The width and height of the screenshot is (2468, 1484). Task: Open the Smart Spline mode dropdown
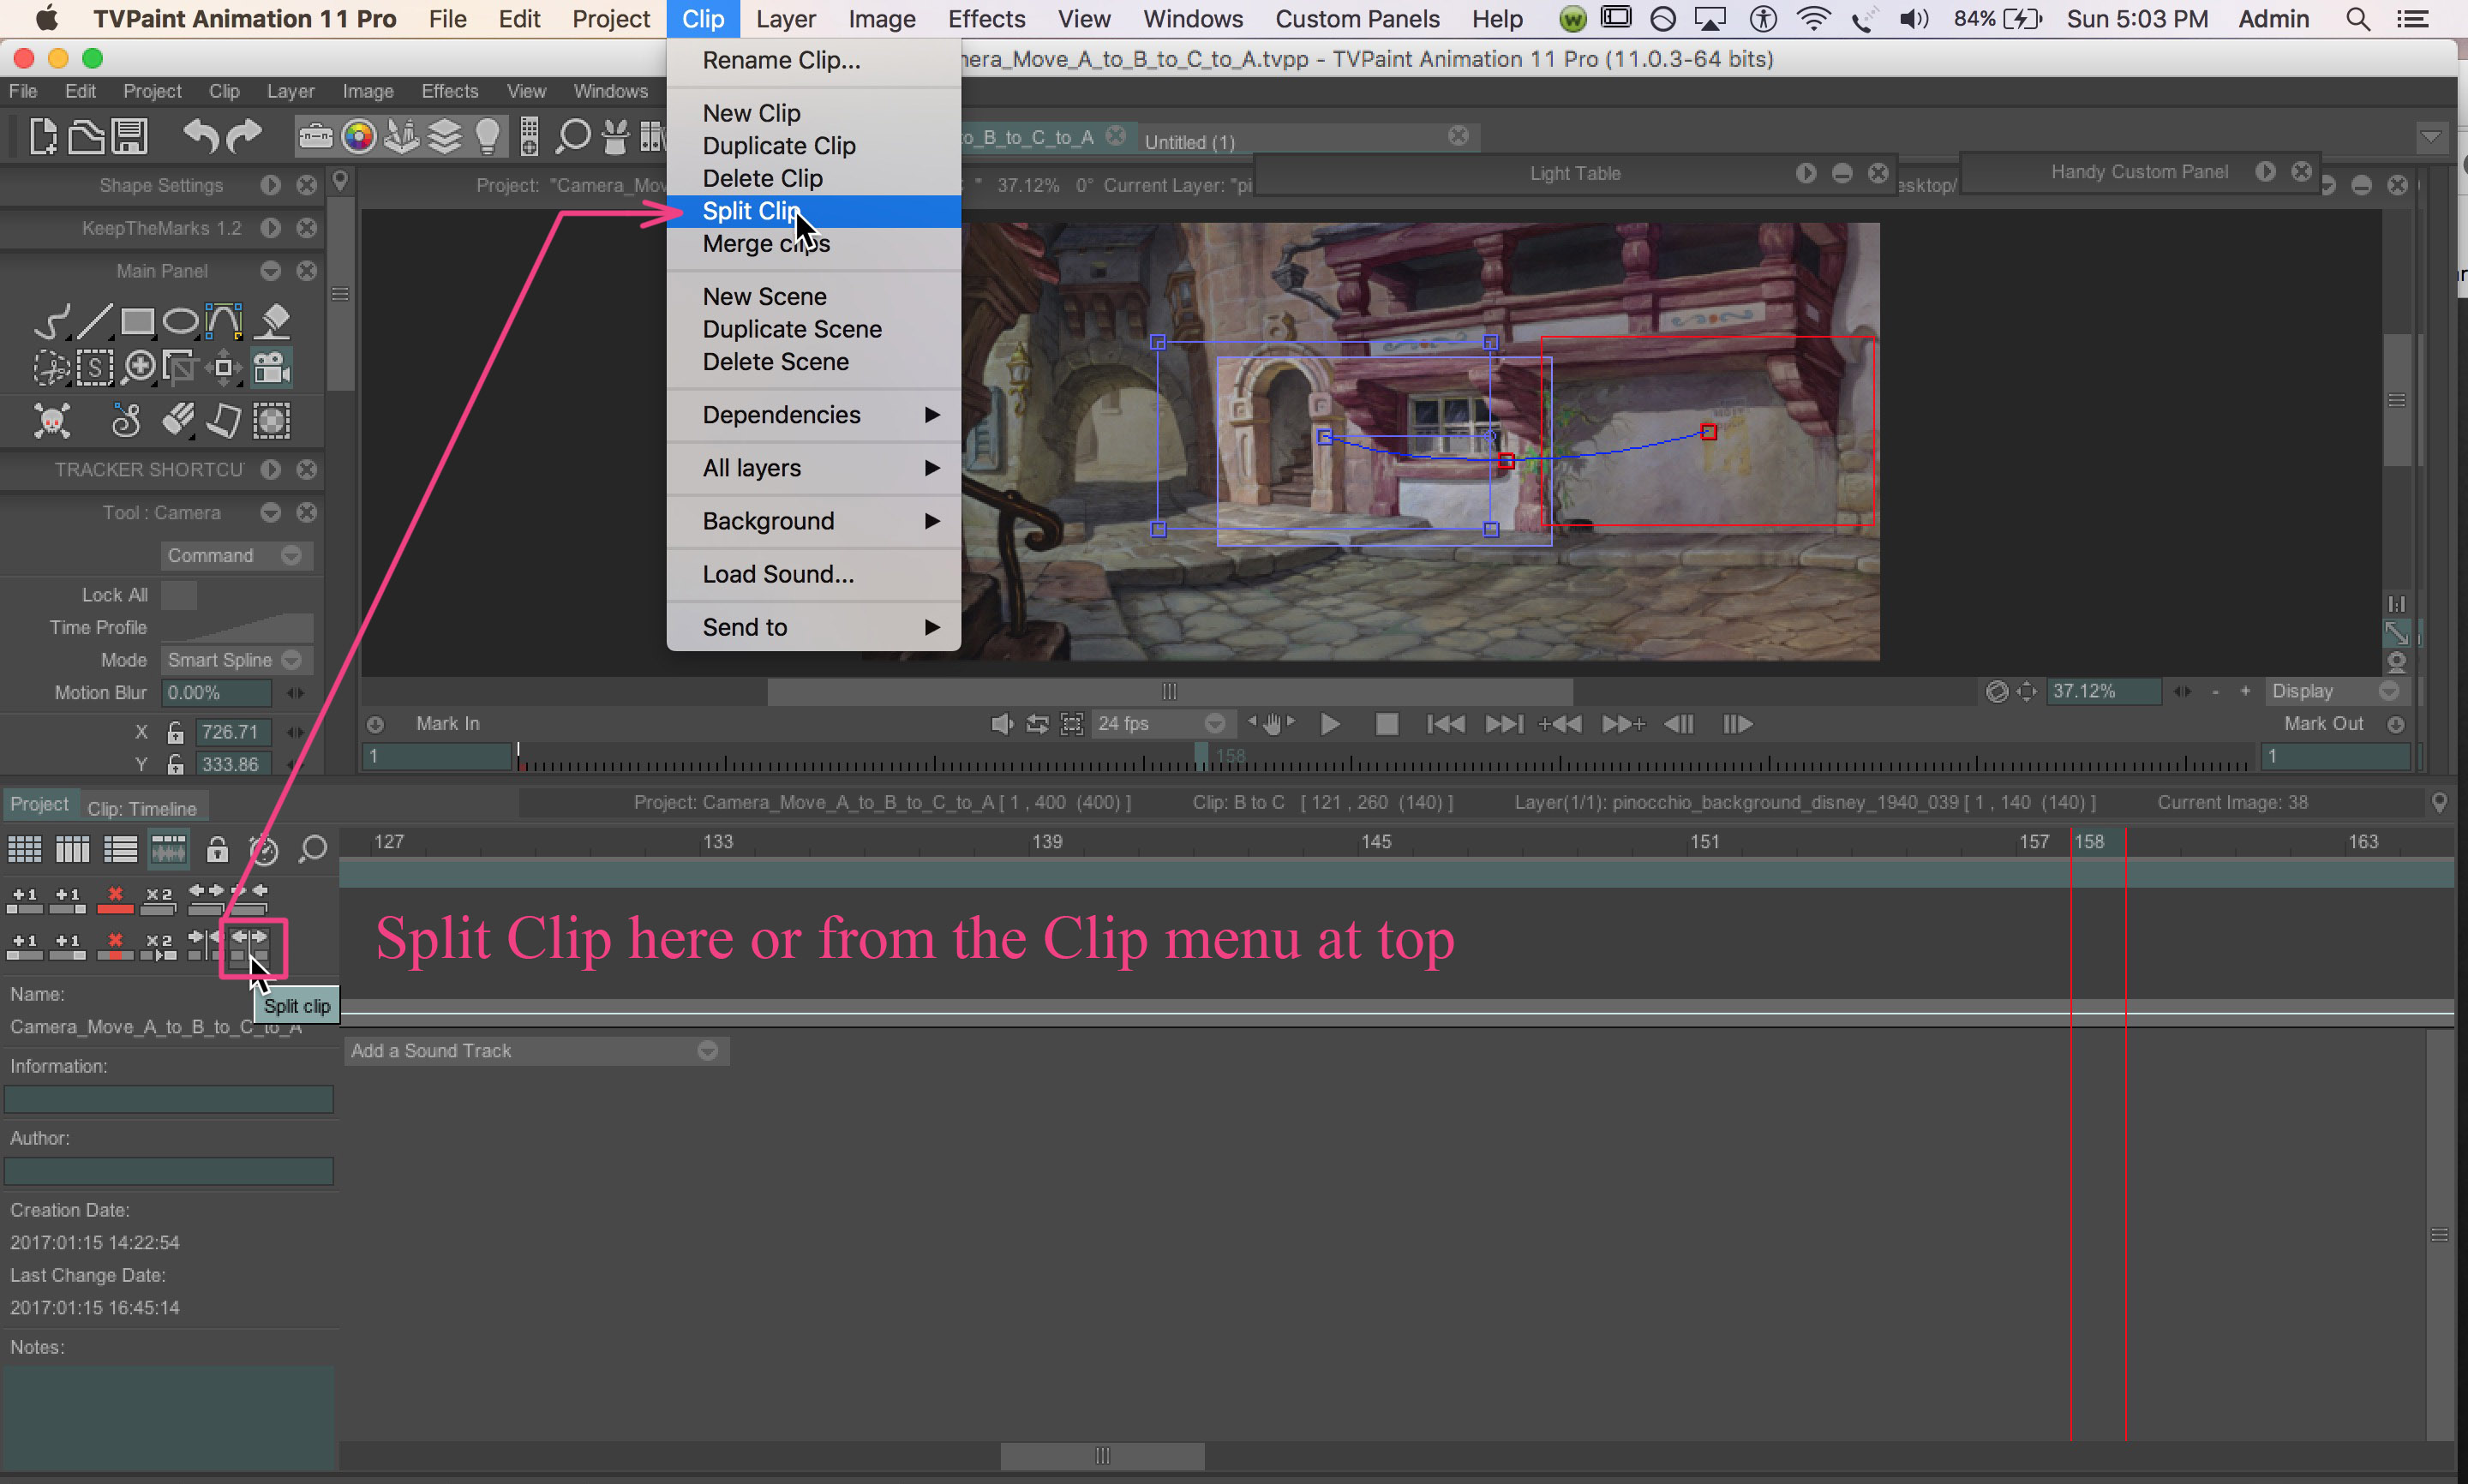[x=236, y=660]
